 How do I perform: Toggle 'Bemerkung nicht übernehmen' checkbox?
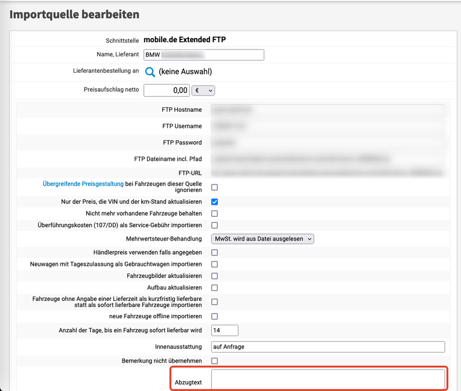coord(214,360)
